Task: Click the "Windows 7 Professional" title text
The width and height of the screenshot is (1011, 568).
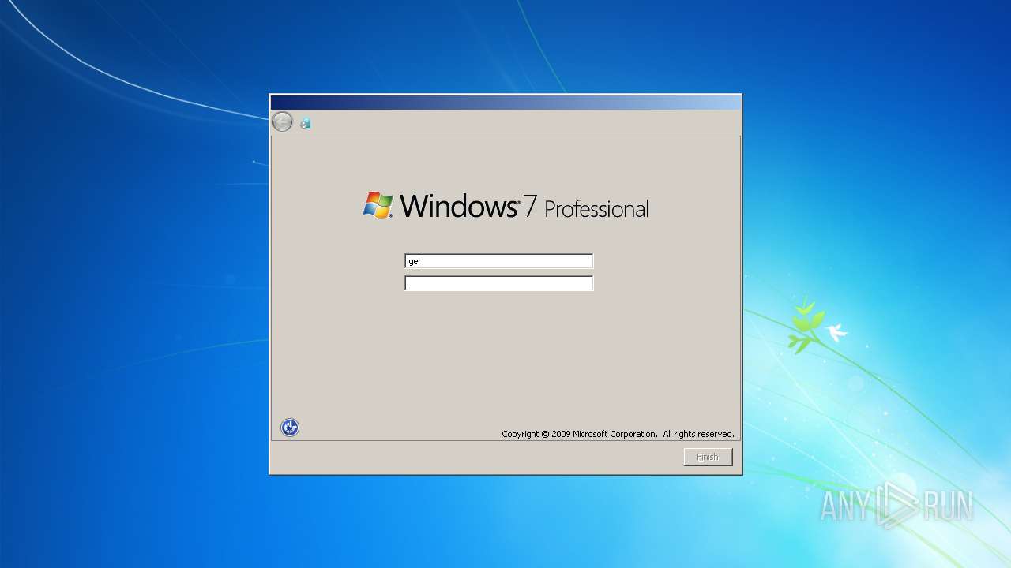Action: coord(524,206)
